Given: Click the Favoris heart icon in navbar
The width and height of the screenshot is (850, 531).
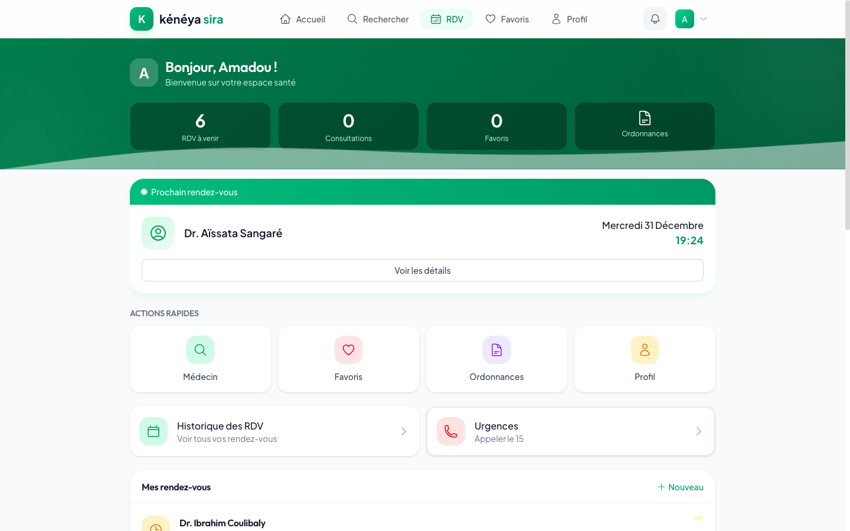Looking at the screenshot, I should pyautogui.click(x=491, y=19).
